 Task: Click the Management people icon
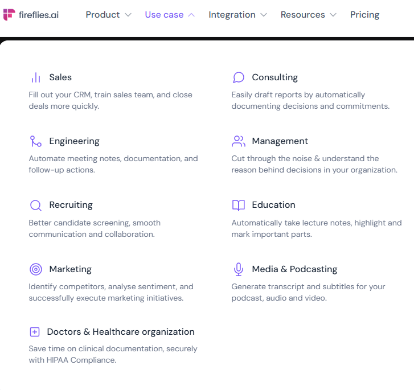click(x=239, y=141)
